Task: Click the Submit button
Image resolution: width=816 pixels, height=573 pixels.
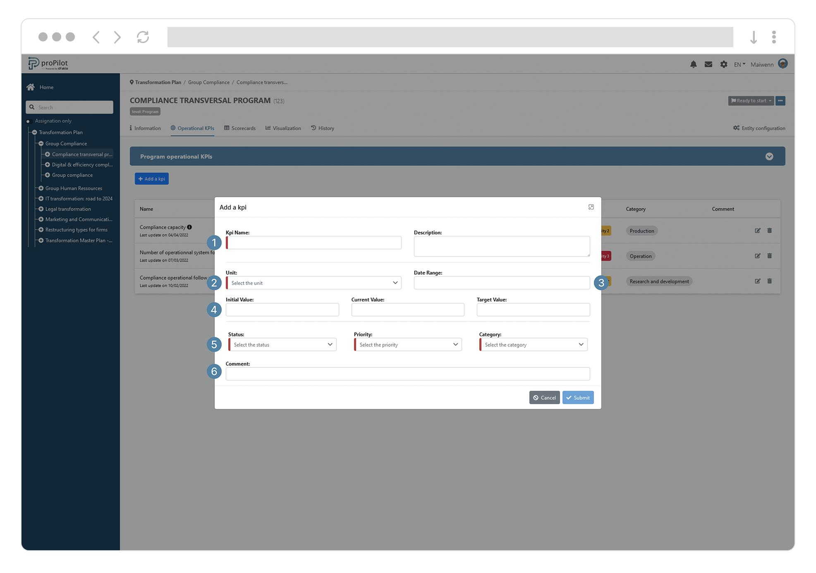Action: [578, 397]
